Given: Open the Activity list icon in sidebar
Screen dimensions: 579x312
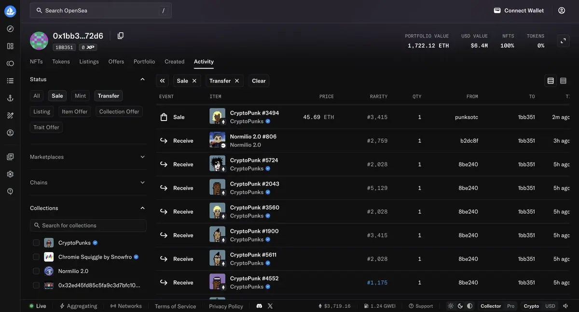Looking at the screenshot, I should 10,81.
